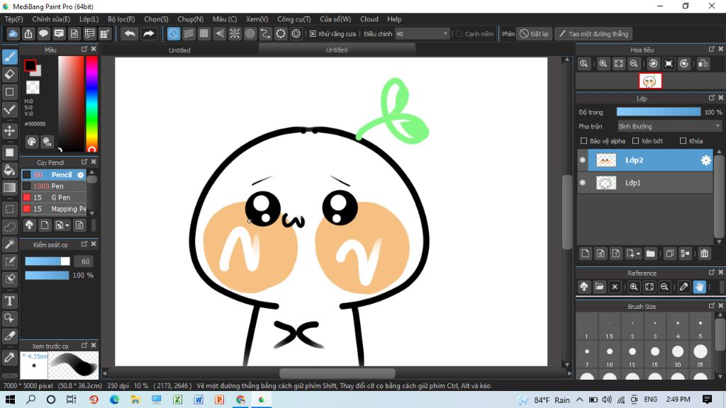The height and width of the screenshot is (408, 726).
Task: Toggle the Bảo vệ alpha checkbox
Action: [x=583, y=141]
